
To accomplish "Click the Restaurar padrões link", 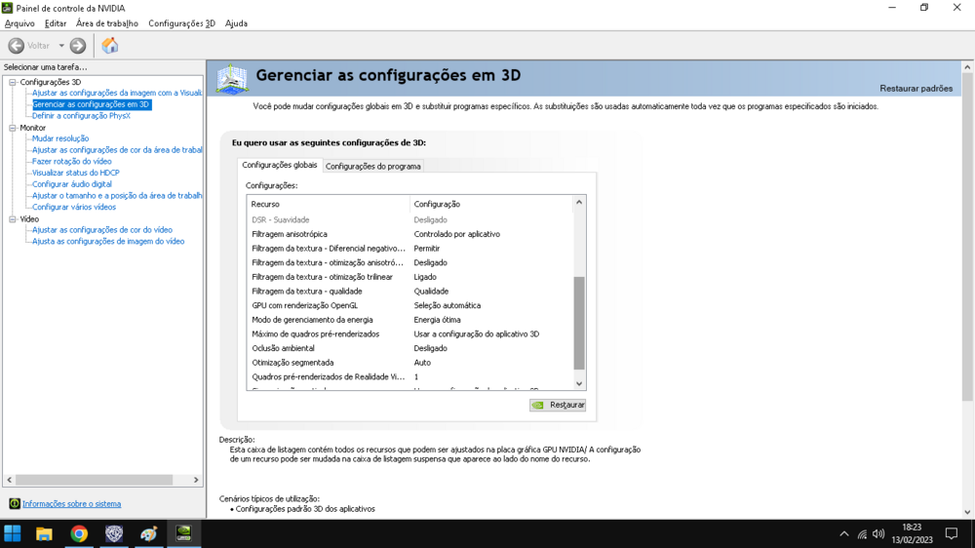I will point(916,89).
